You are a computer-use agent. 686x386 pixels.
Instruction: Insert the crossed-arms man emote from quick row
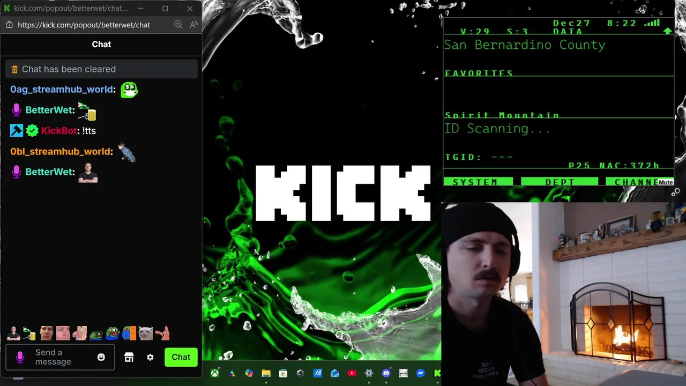[x=13, y=333]
